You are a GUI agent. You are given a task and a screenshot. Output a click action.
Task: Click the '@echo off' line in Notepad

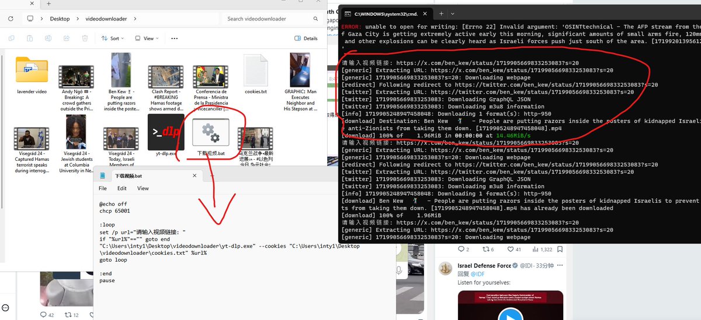(x=113, y=205)
